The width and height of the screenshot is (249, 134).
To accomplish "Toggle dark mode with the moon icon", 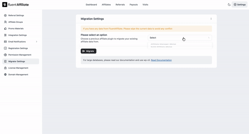I will pyautogui.click(x=229, y=5).
